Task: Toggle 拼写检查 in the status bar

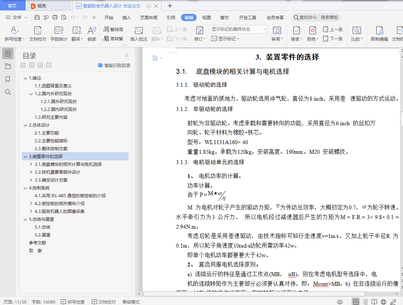Action: pos(73,302)
